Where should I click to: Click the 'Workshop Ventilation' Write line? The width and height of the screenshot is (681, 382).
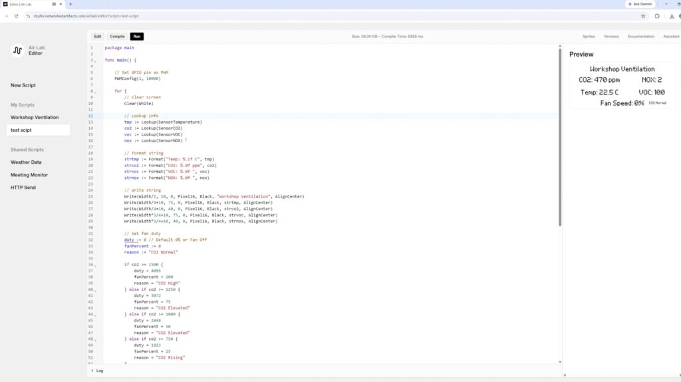214,196
